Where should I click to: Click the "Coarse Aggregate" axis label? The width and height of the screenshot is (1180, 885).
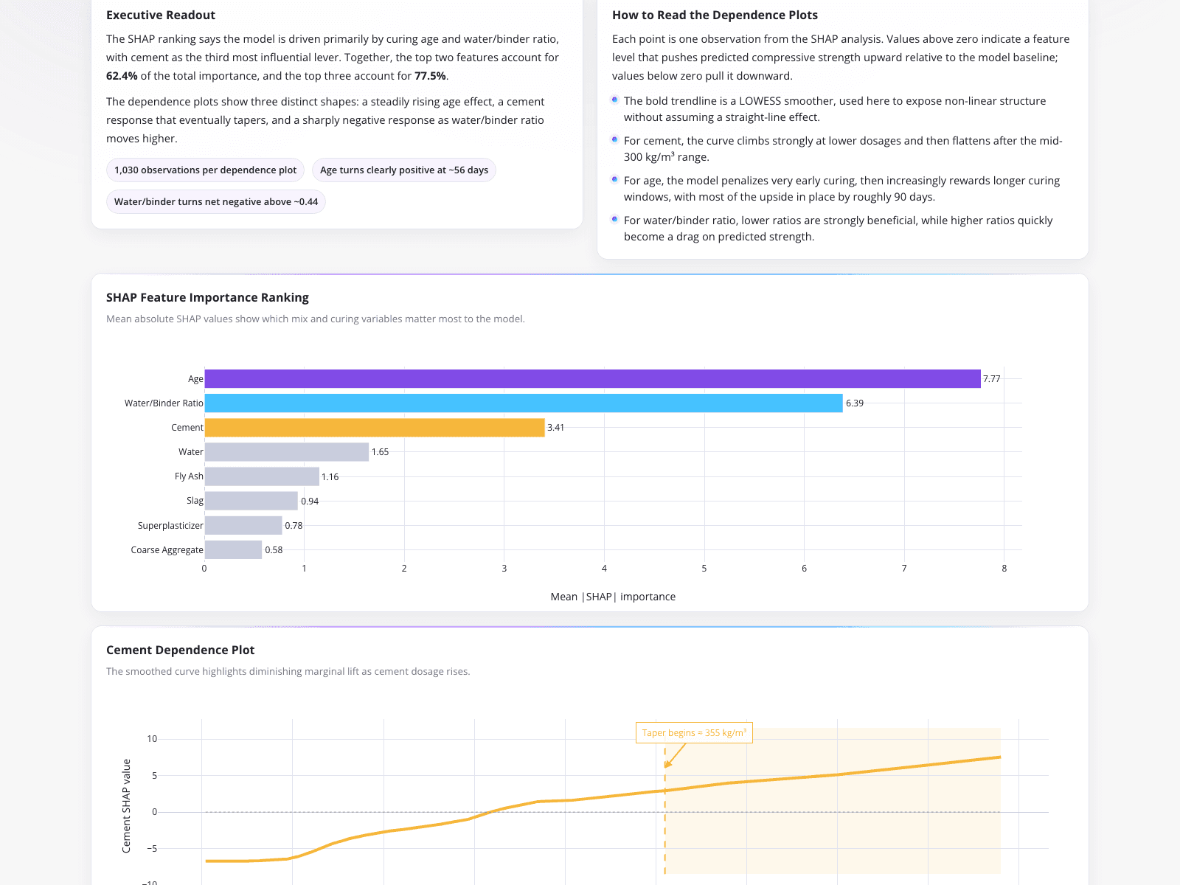pos(167,550)
